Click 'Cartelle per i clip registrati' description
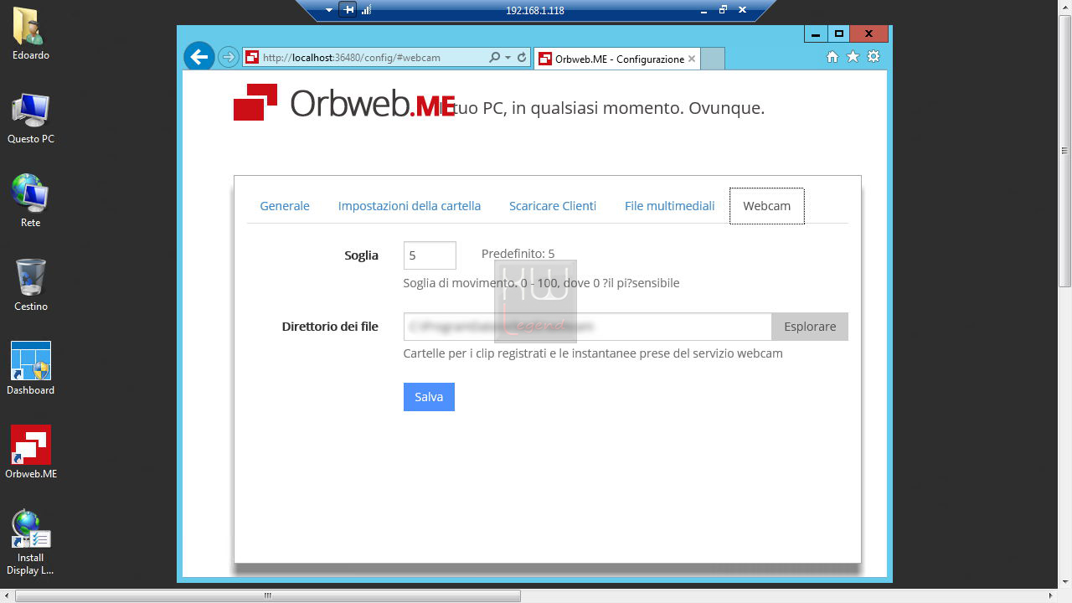The width and height of the screenshot is (1072, 603). [593, 353]
